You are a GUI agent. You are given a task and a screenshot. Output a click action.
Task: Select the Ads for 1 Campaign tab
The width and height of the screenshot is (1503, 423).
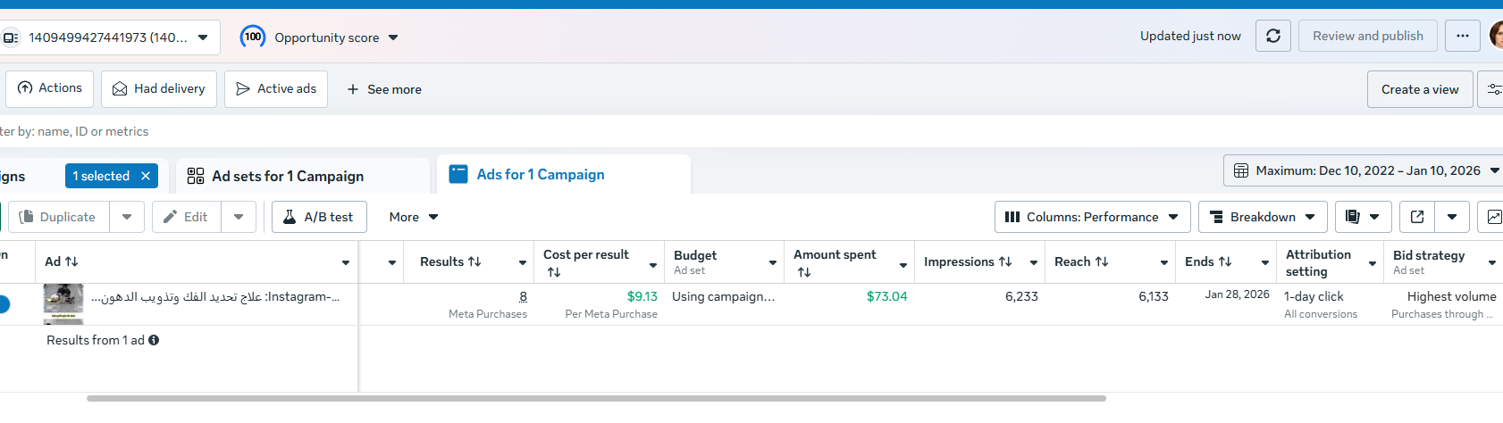point(540,175)
